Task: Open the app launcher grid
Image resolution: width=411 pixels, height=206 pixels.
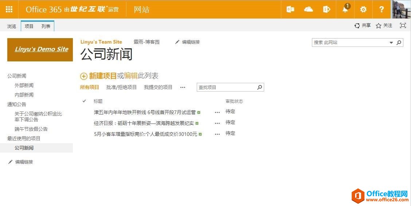Action: (x=9, y=9)
